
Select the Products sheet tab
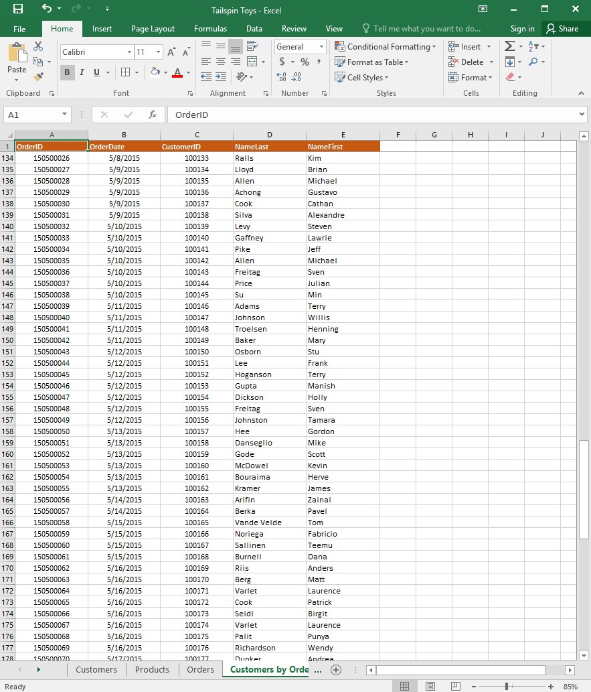click(x=152, y=669)
